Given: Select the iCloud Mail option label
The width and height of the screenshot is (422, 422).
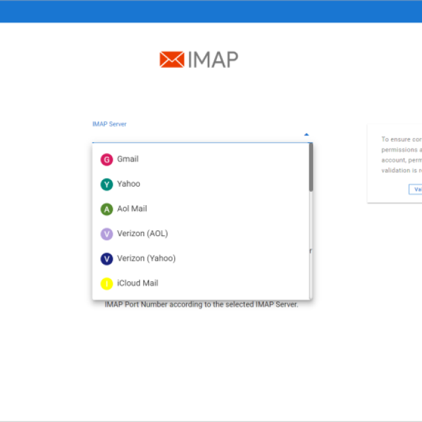Looking at the screenshot, I should [138, 284].
